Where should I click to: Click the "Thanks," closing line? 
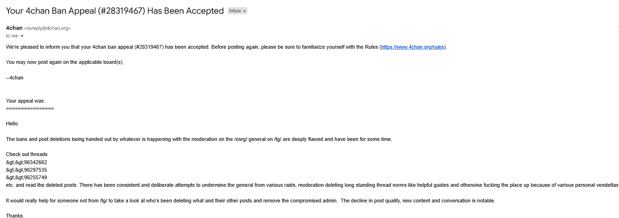[15, 216]
